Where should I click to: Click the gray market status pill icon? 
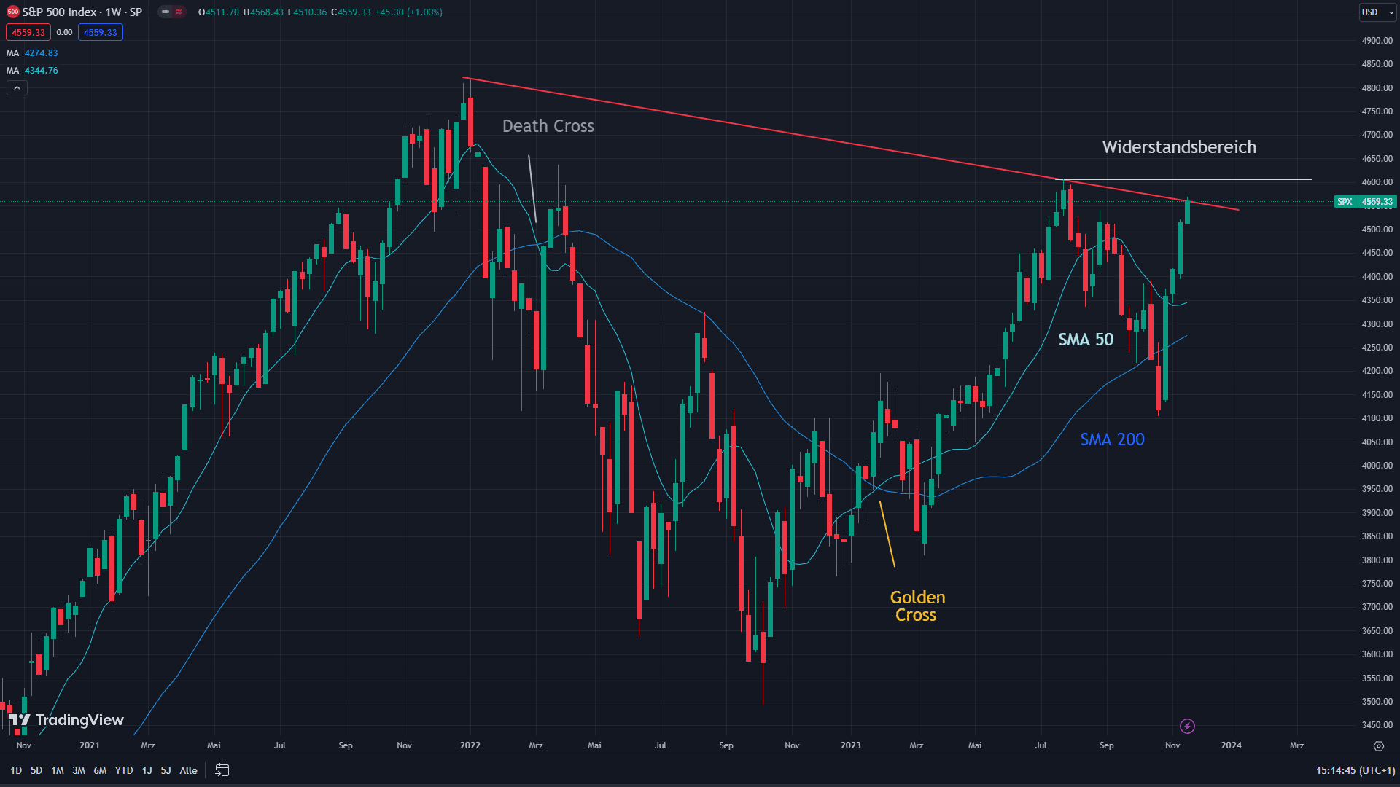[x=166, y=12]
